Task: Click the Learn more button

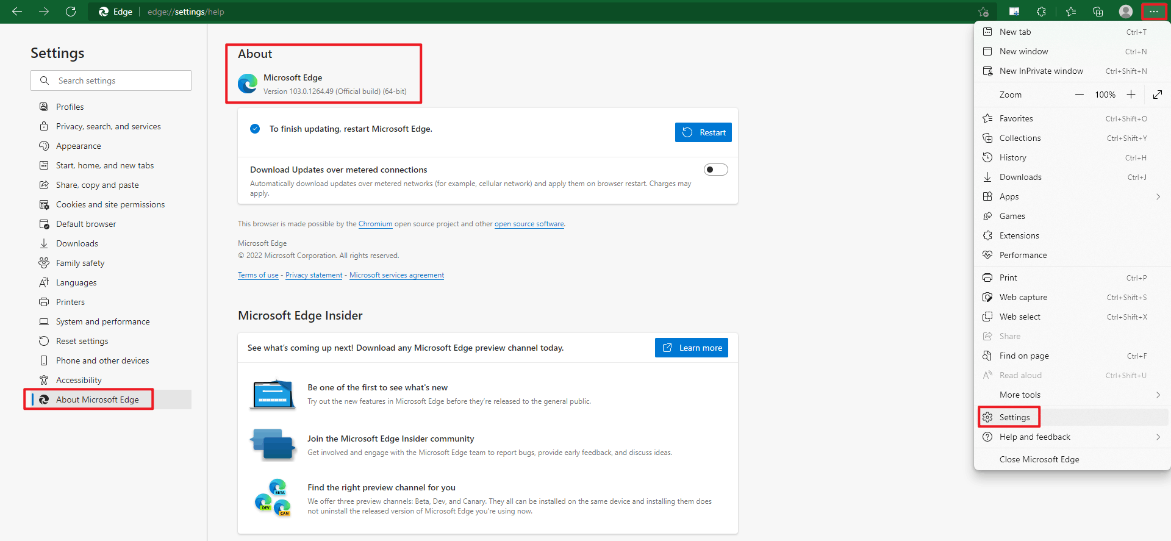Action: coord(692,348)
